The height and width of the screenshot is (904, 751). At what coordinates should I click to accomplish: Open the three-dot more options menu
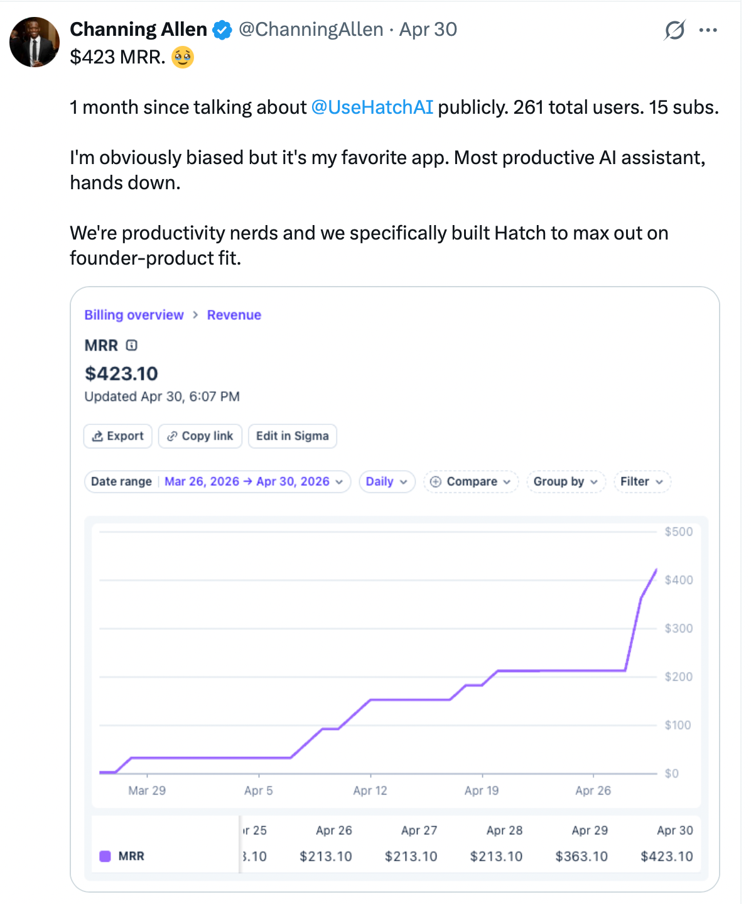point(708,30)
